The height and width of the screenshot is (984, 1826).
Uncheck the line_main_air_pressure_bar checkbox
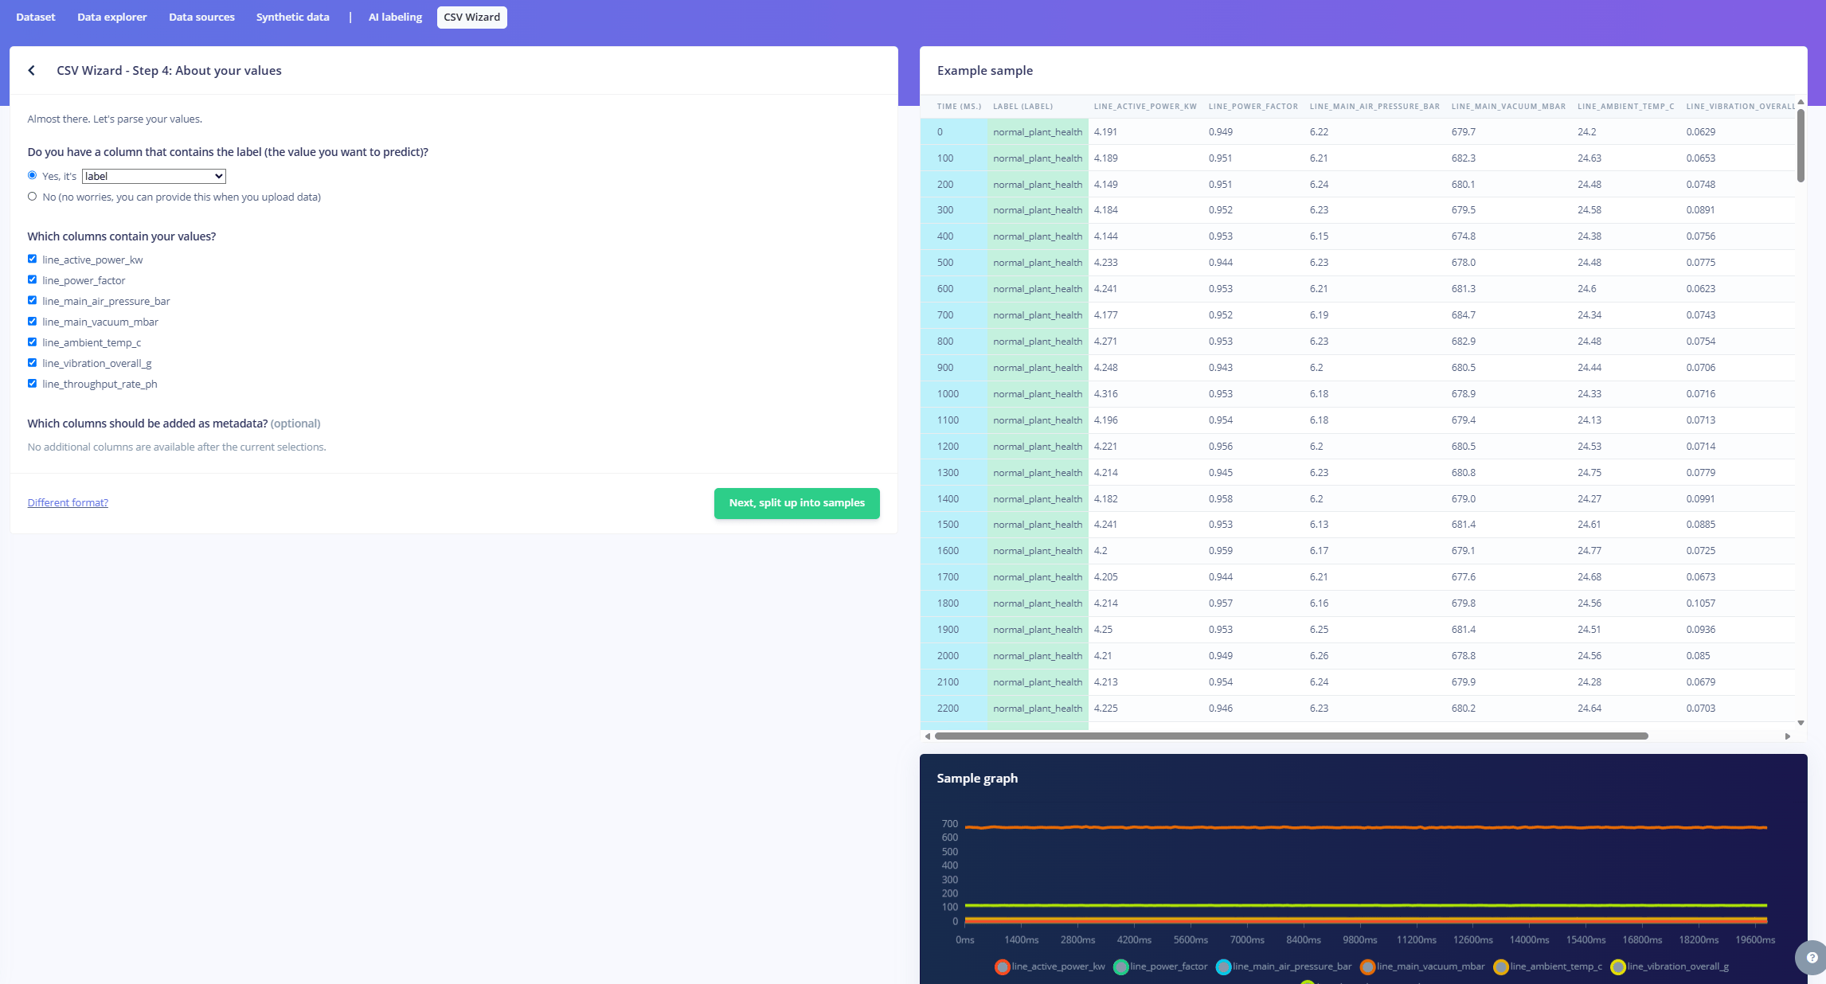[33, 300]
